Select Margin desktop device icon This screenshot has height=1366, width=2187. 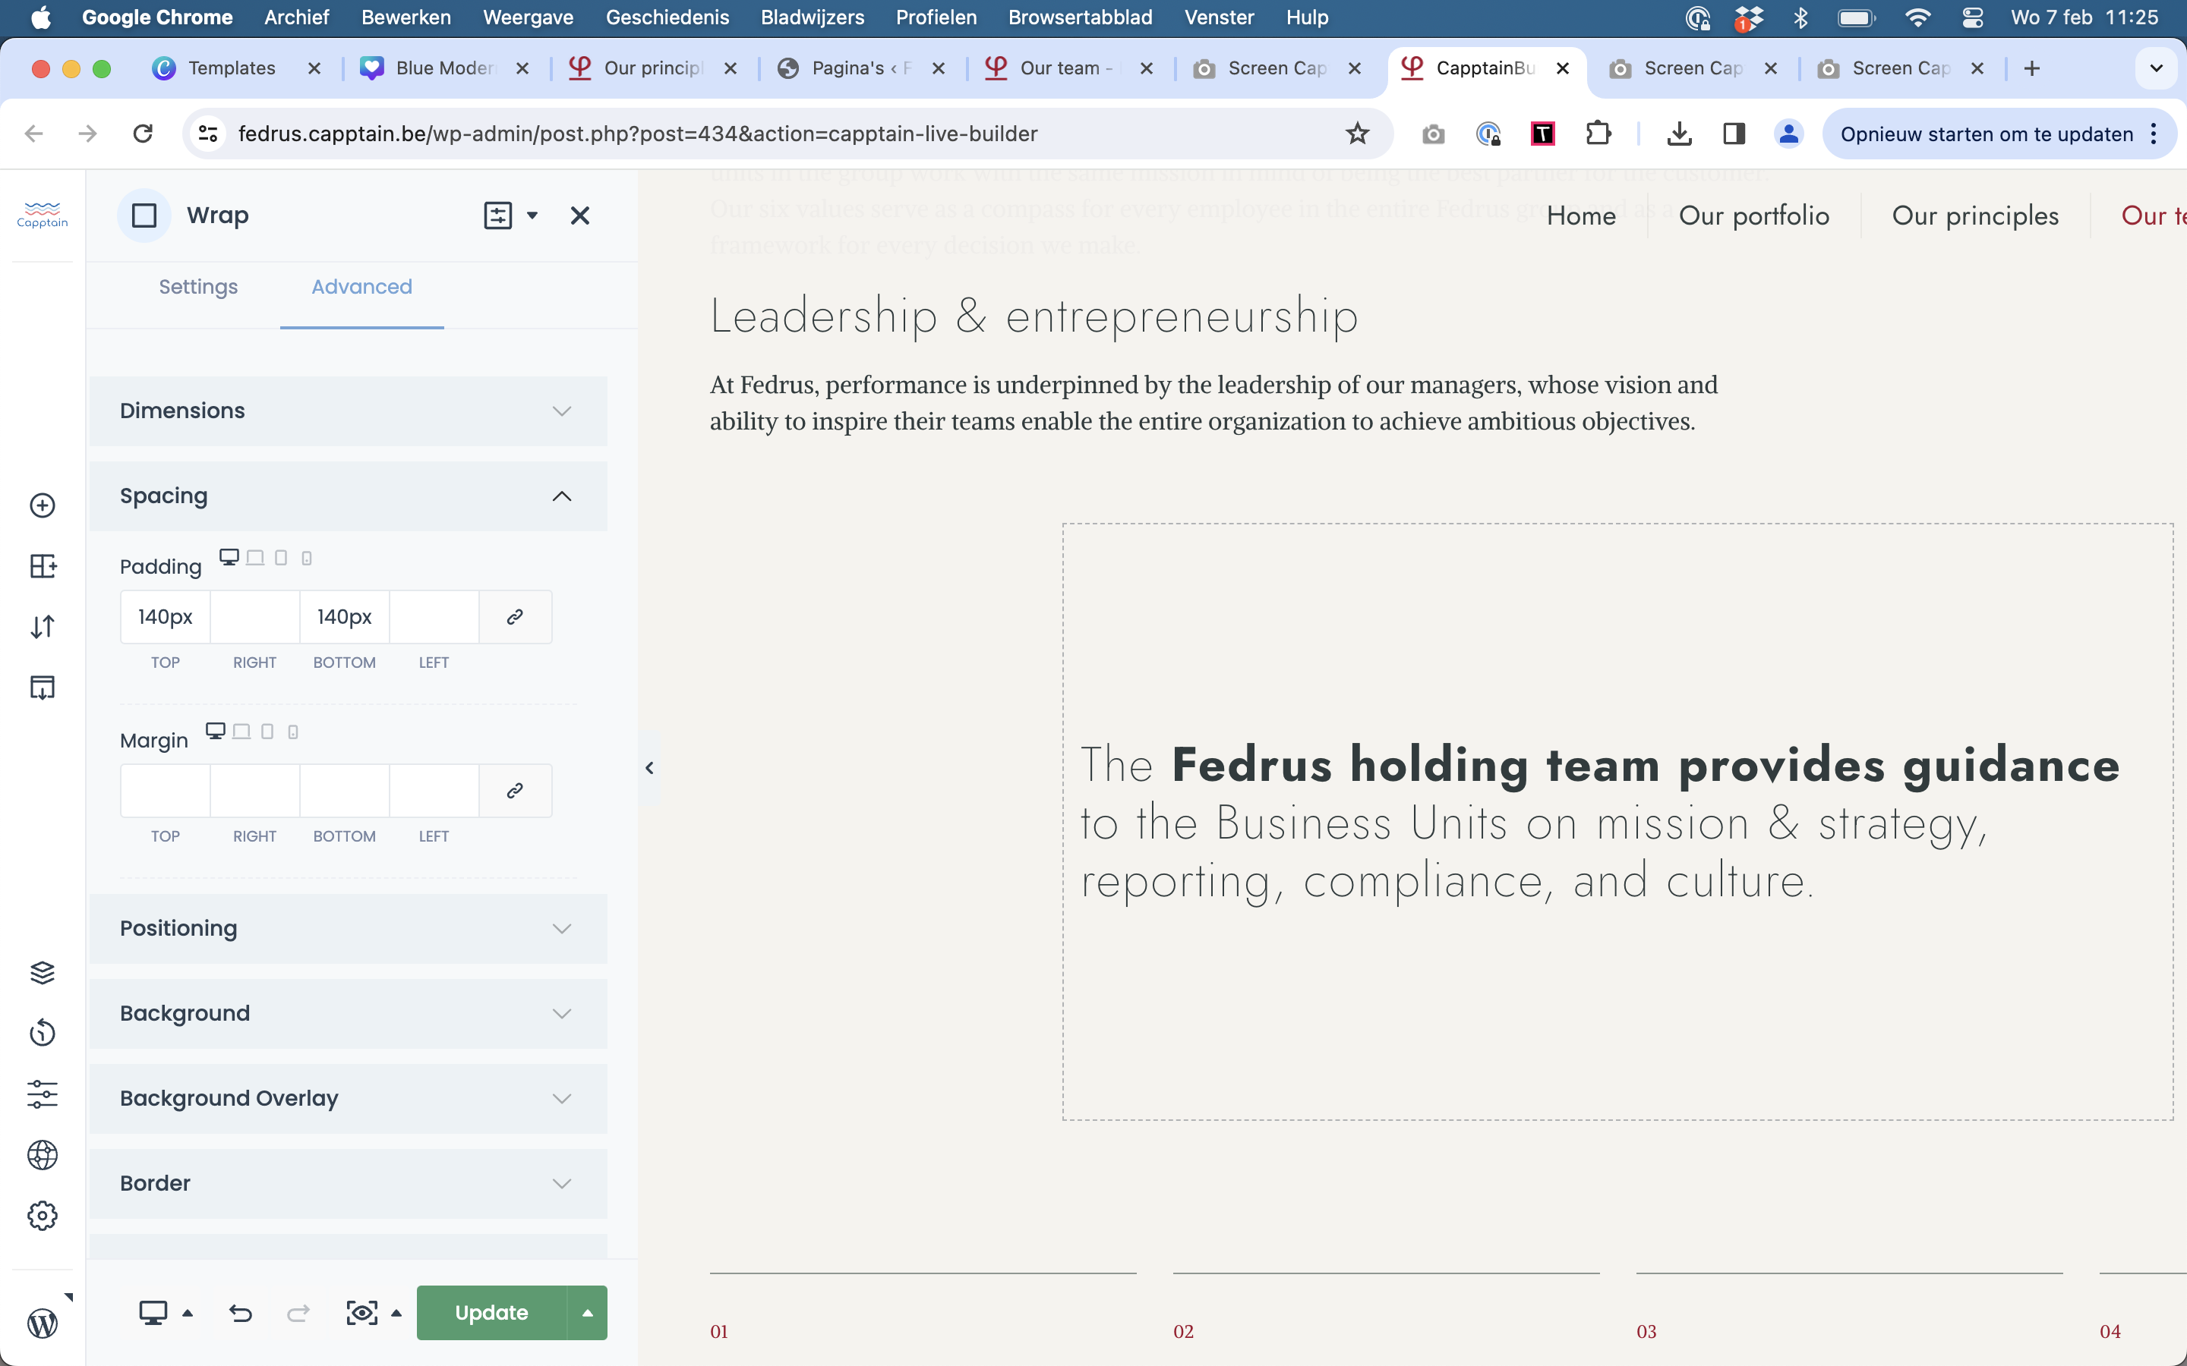pyautogui.click(x=215, y=730)
